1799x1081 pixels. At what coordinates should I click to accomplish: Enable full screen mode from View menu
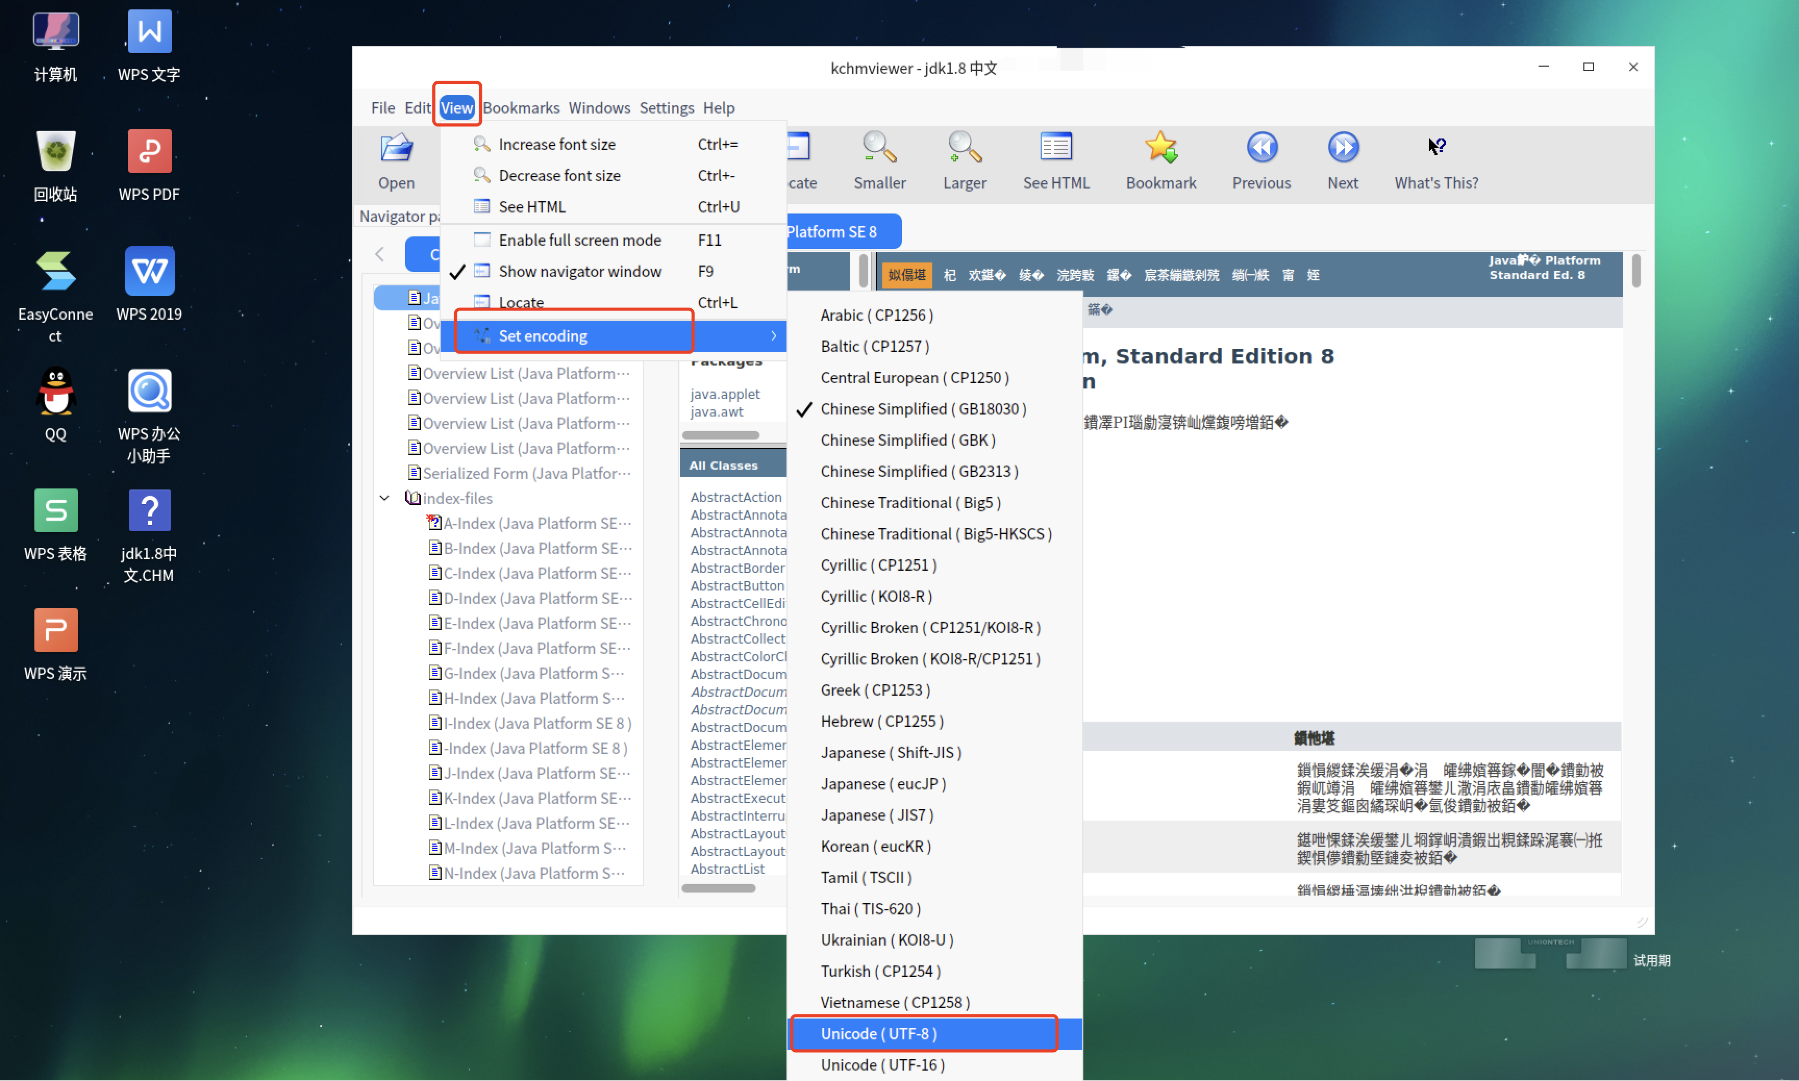579,240
